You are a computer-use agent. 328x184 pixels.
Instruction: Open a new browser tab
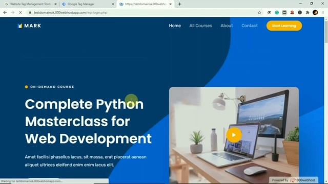179,4
